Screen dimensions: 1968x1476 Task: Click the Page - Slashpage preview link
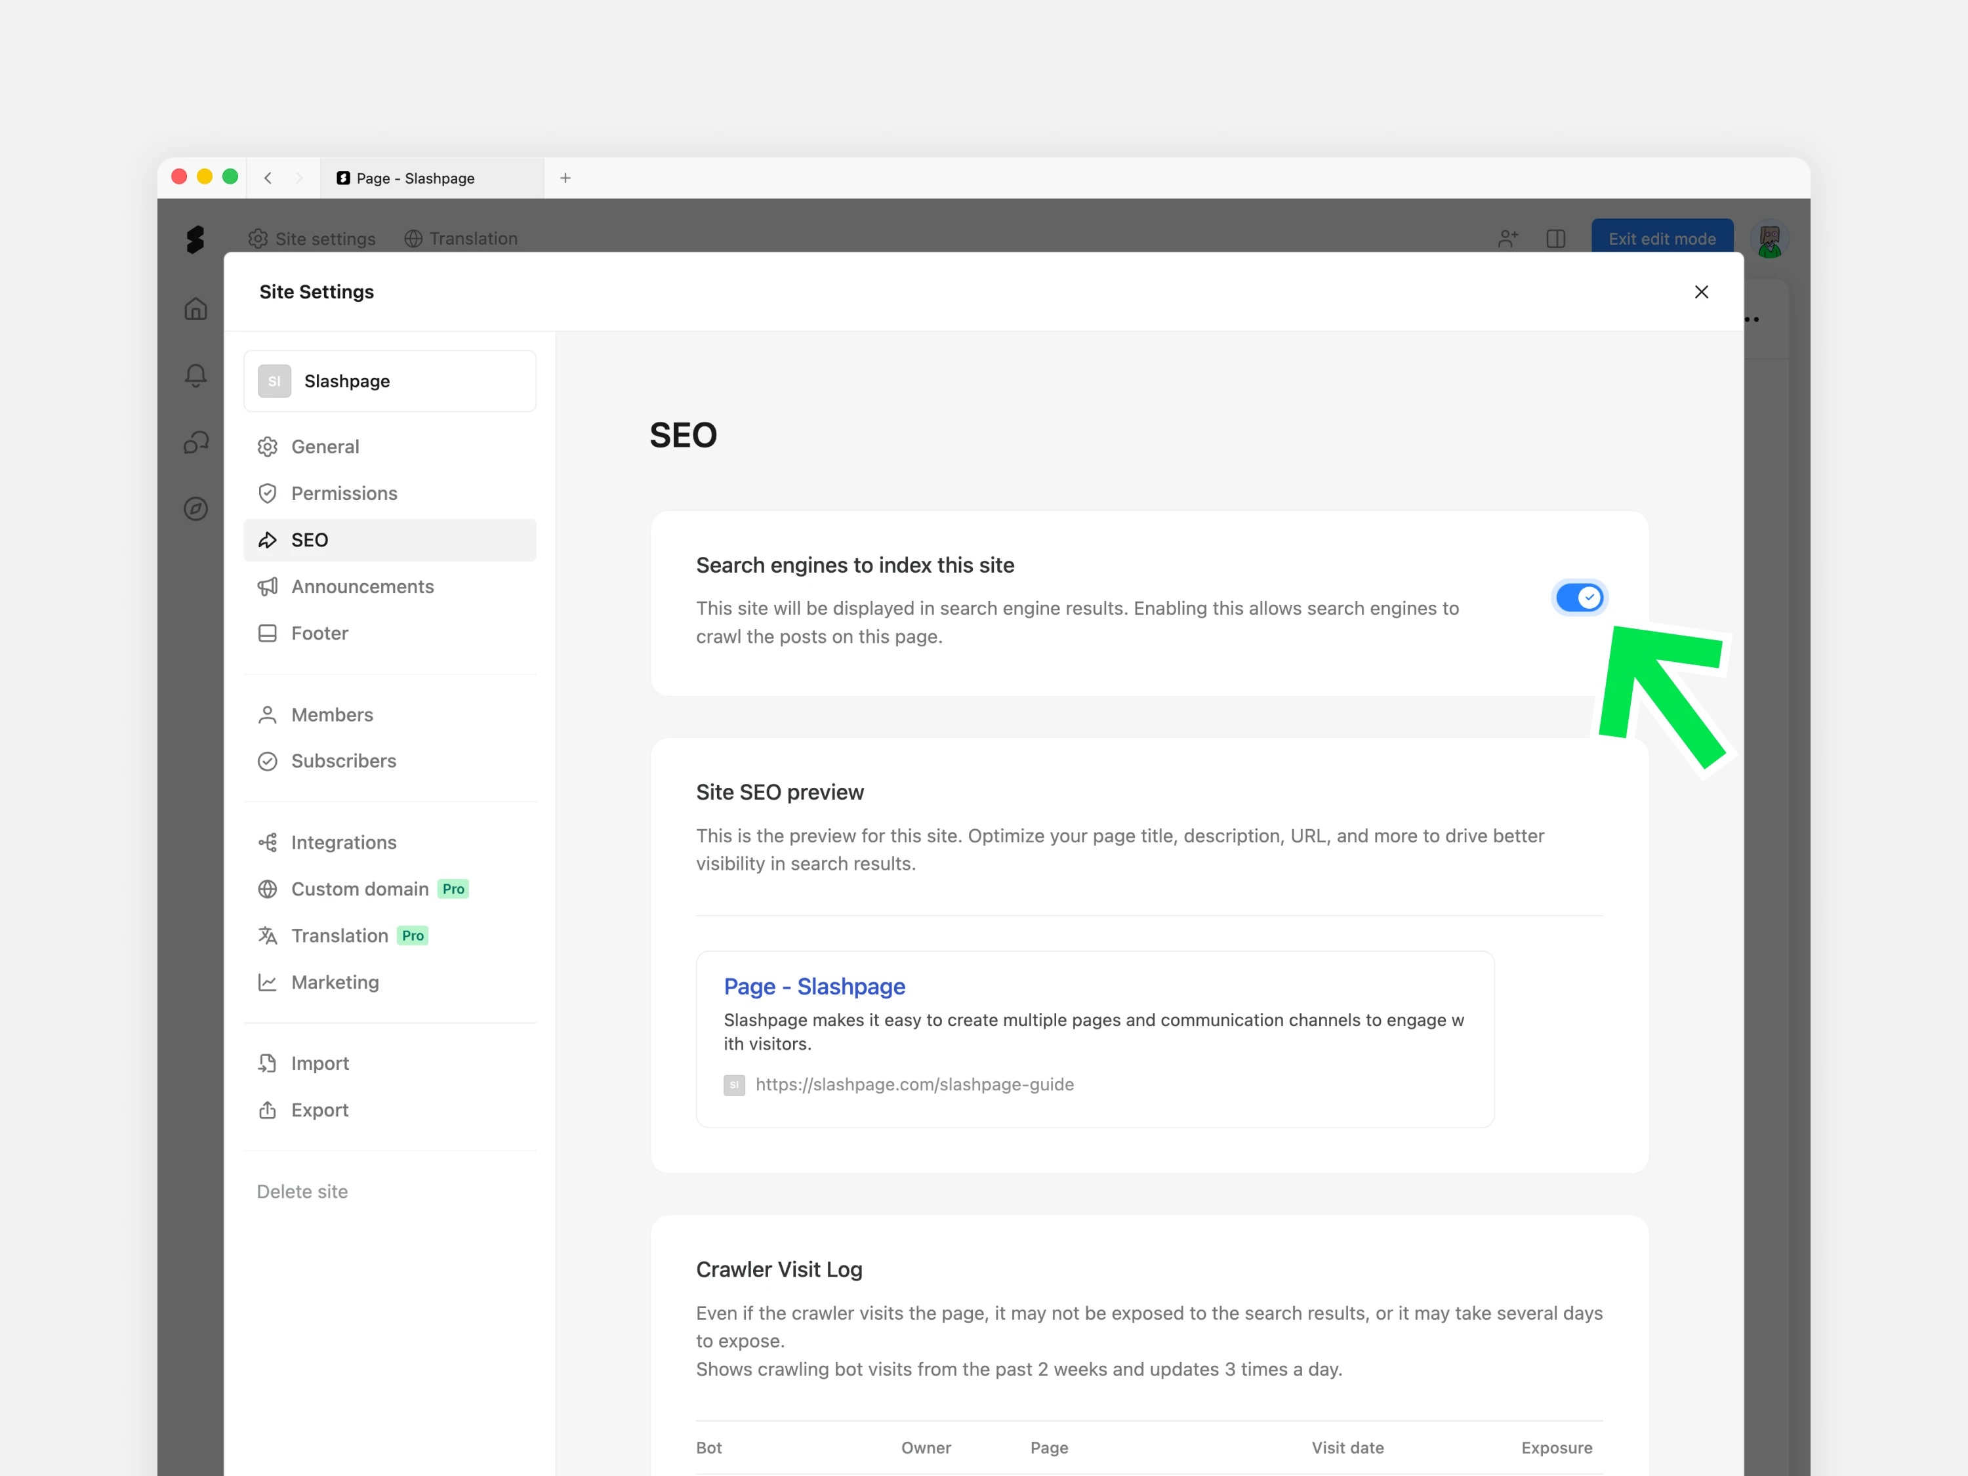[813, 986]
